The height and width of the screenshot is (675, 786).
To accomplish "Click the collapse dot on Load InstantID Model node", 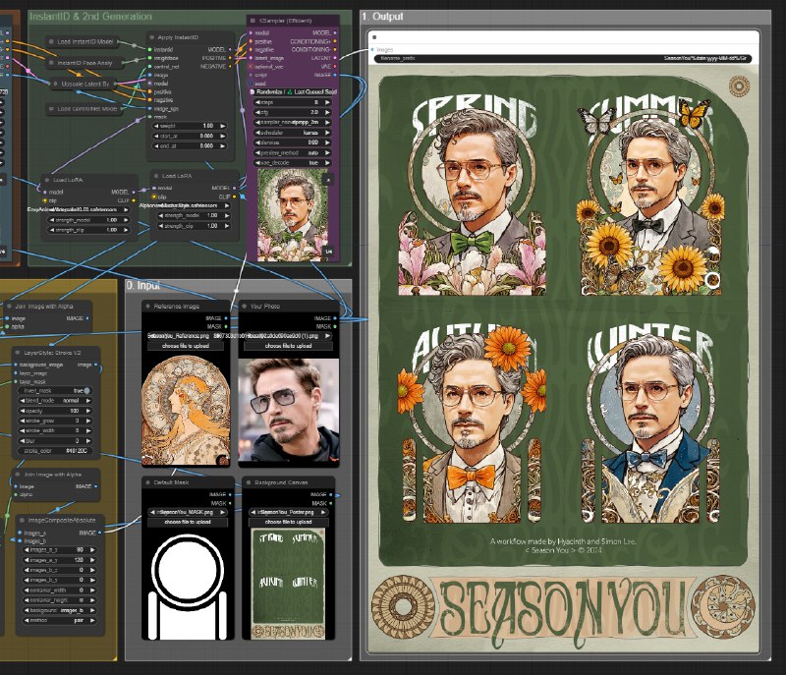I will coord(51,41).
